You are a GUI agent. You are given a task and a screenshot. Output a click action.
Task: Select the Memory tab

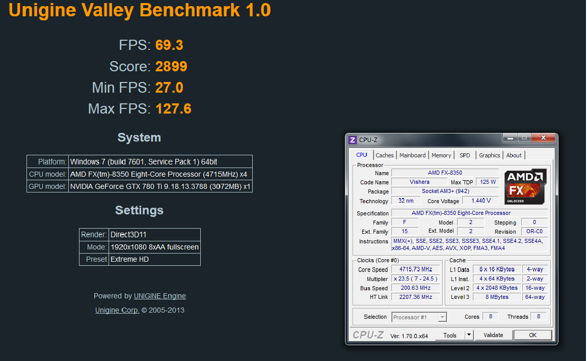point(441,155)
